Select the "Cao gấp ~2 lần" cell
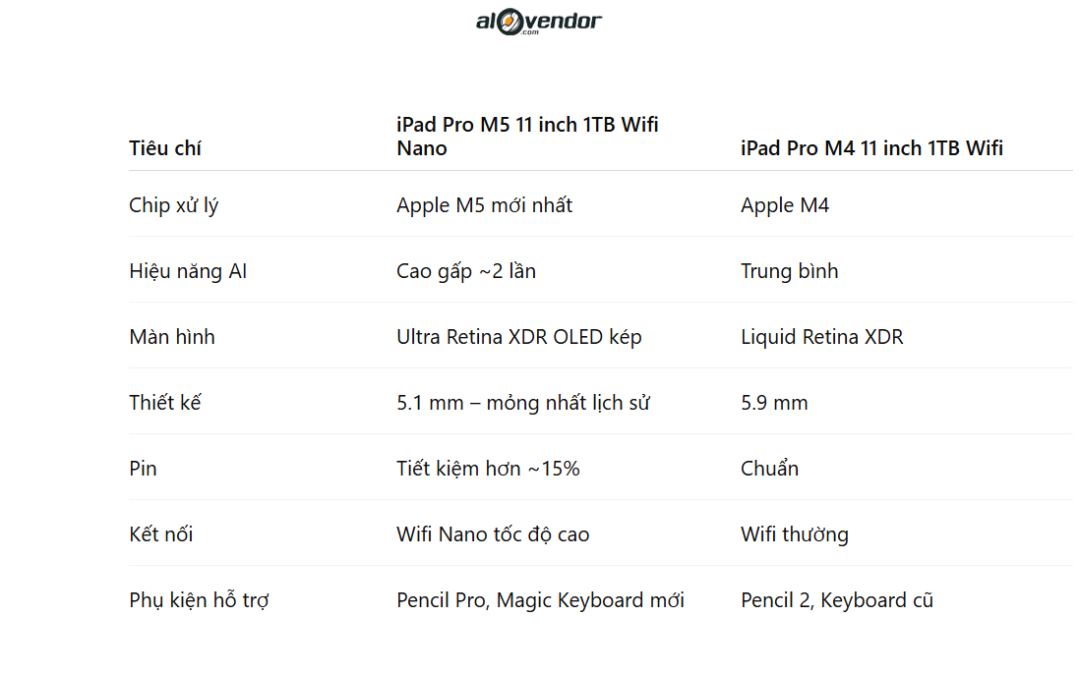This screenshot has height=673, width=1079. [x=466, y=271]
